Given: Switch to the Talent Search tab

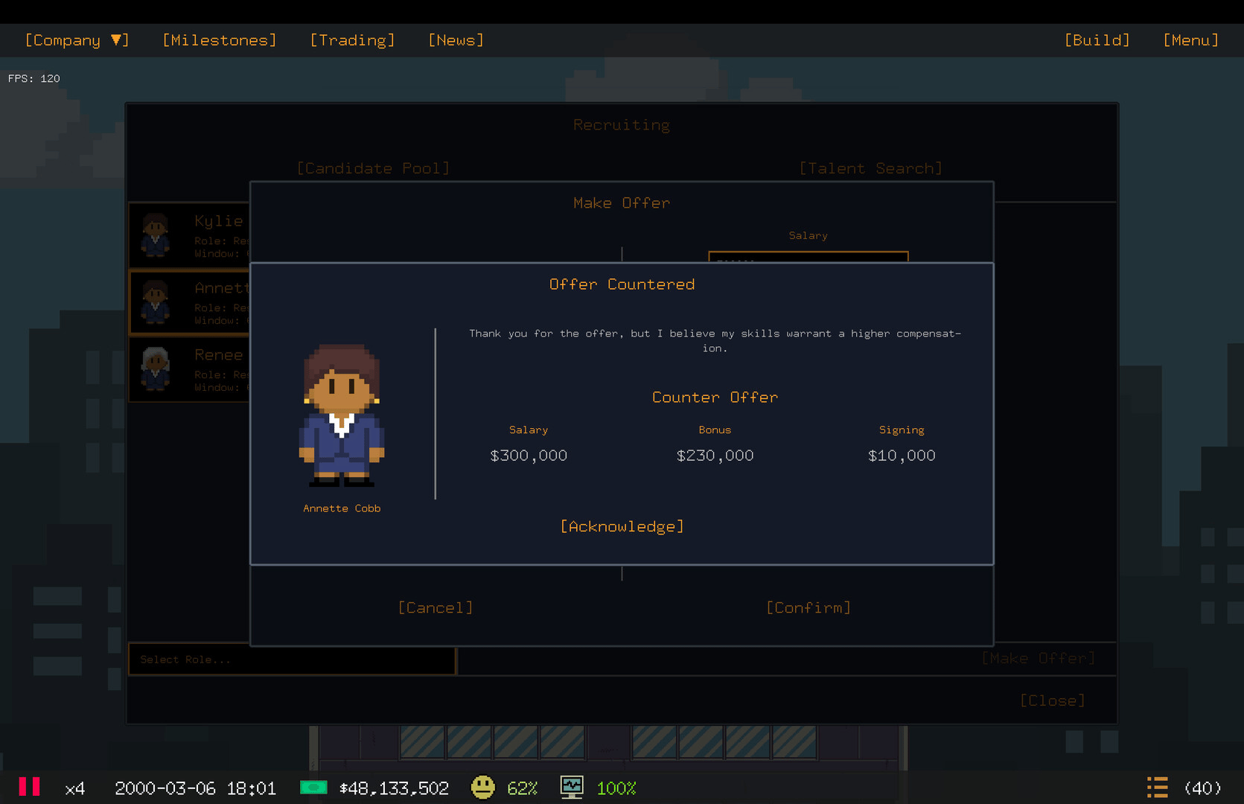Looking at the screenshot, I should [870, 168].
